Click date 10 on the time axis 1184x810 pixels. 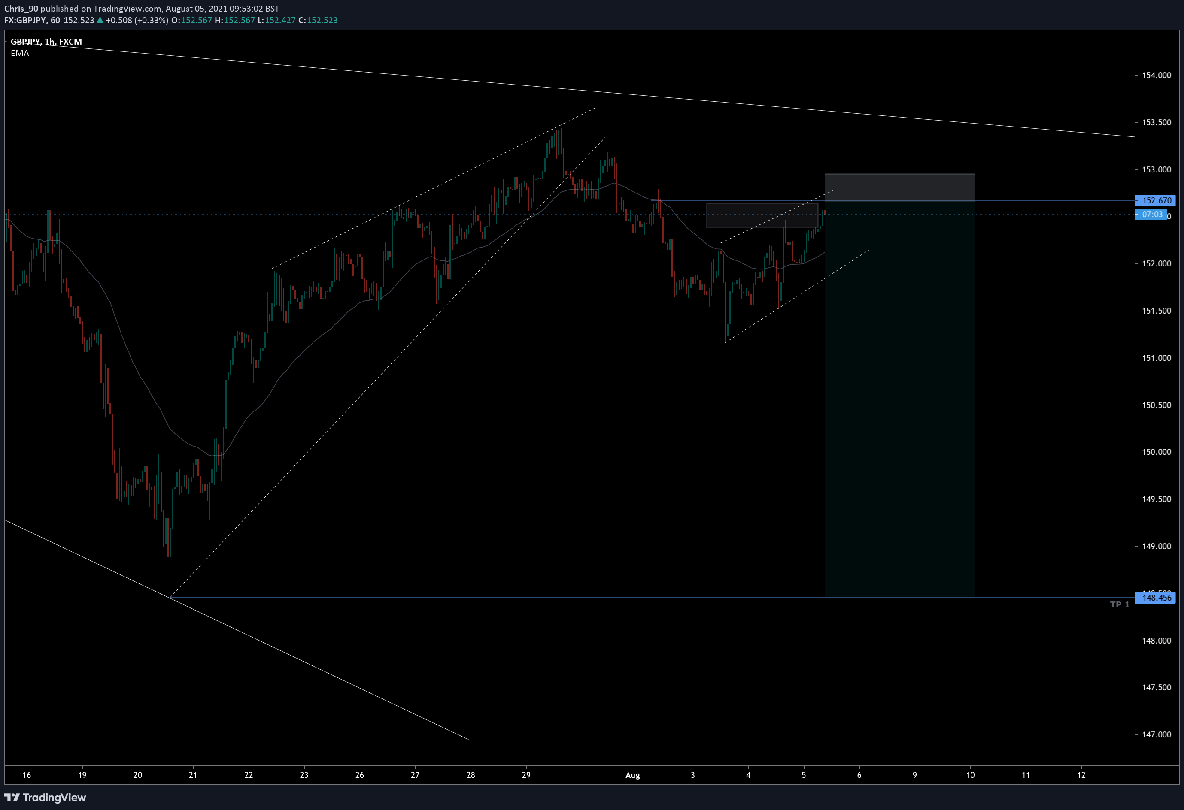tap(971, 775)
